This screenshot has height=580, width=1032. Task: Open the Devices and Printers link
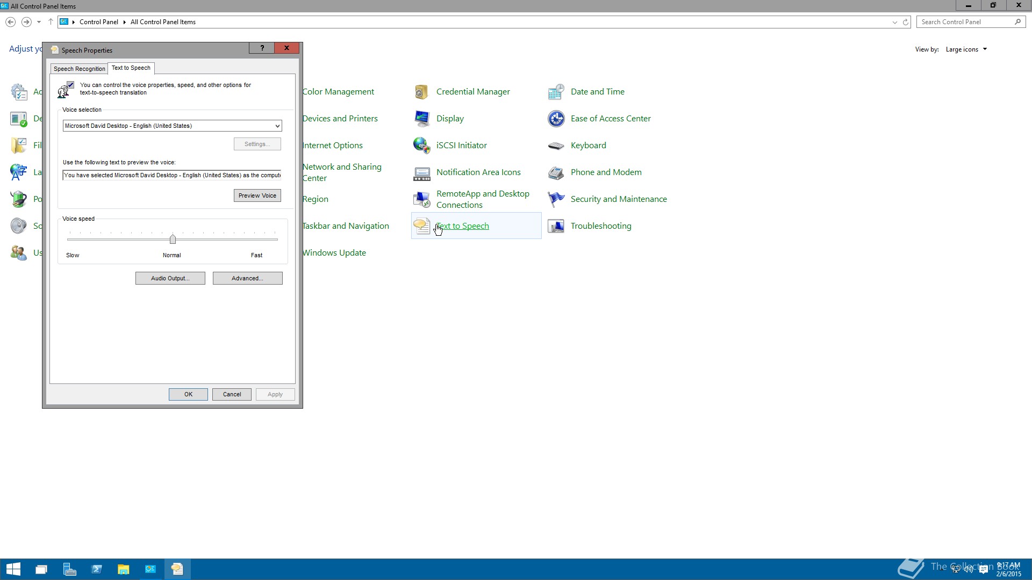(340, 119)
